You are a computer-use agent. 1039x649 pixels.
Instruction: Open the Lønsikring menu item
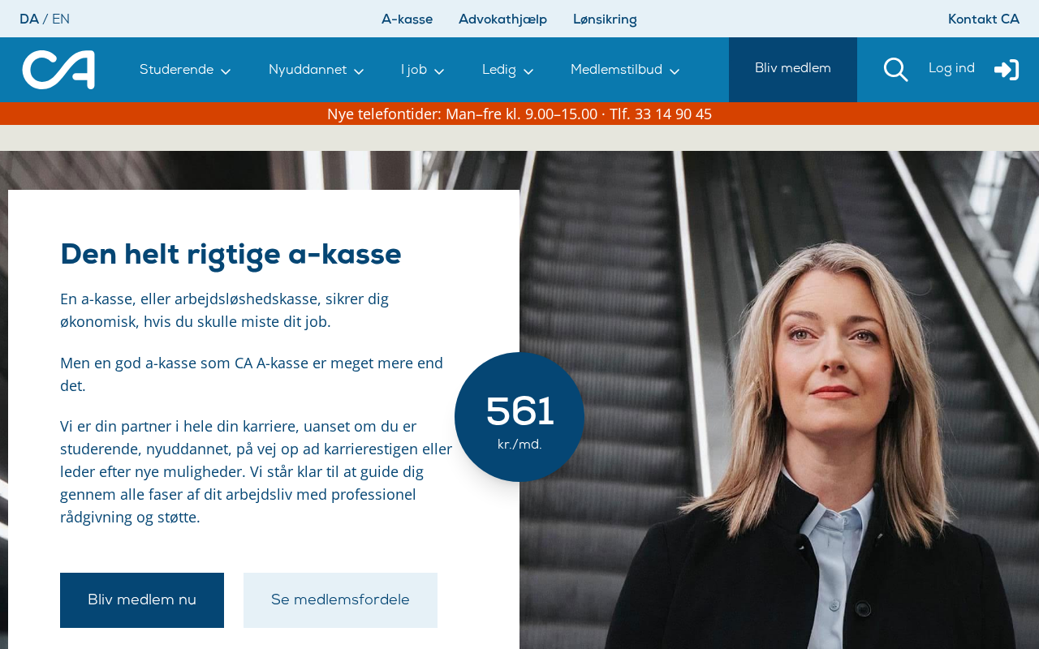(605, 19)
